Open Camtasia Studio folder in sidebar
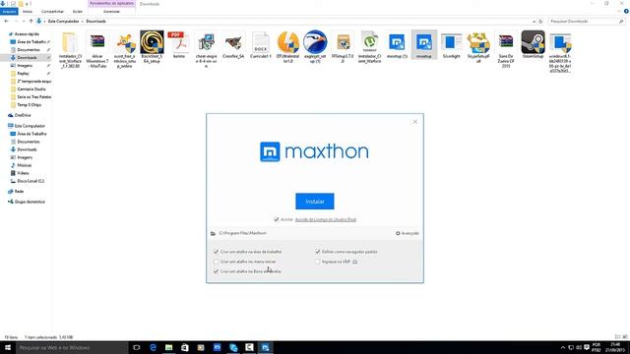This screenshot has height=354, width=630. click(31, 89)
